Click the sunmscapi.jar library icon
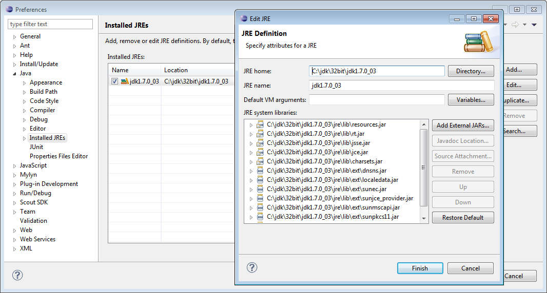The height and width of the screenshot is (293, 547). coord(260,207)
